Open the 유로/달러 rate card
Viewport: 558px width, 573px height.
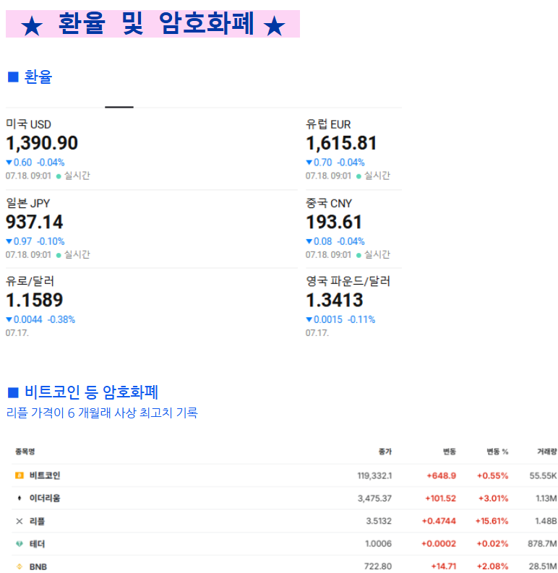151,306
